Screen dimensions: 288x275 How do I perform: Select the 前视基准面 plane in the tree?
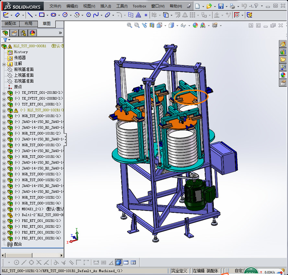(x=24, y=69)
